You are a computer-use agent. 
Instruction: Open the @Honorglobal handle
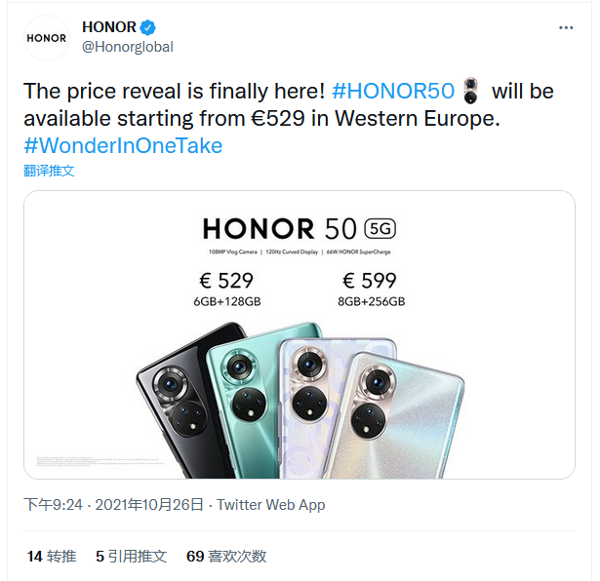click(x=128, y=47)
